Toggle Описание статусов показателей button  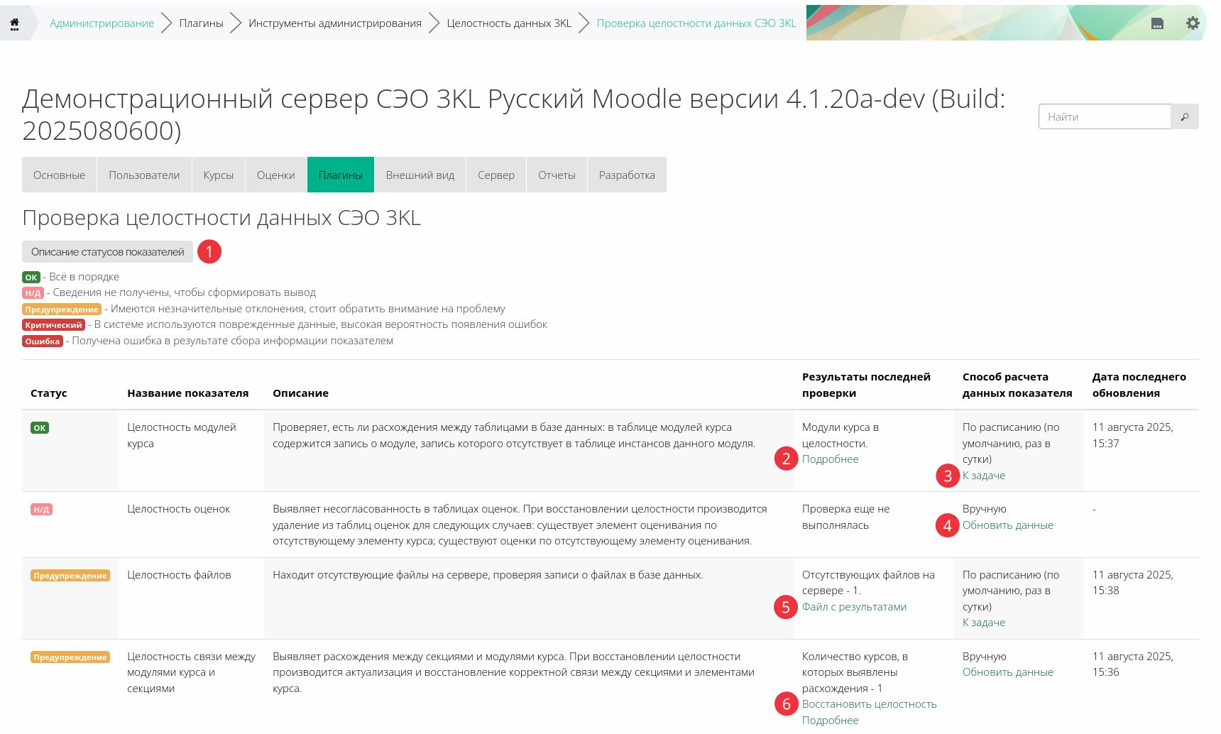click(x=107, y=251)
